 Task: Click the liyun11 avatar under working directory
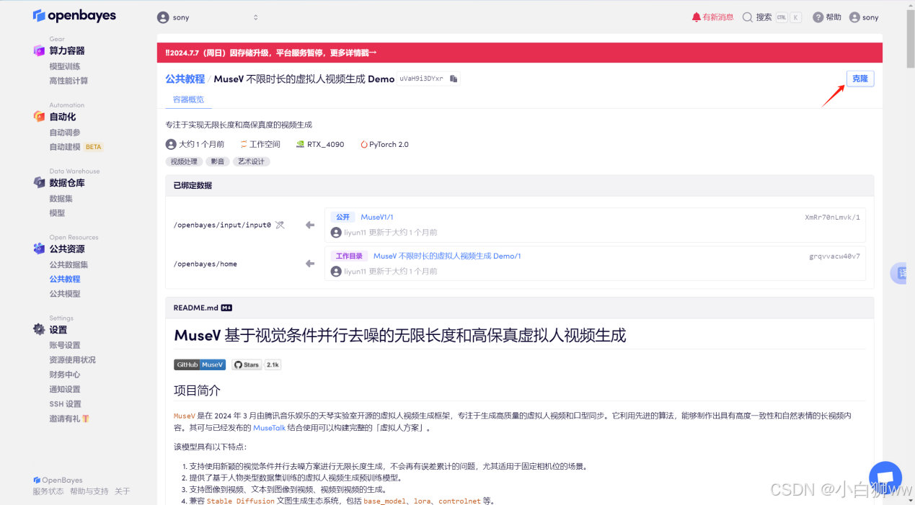point(336,272)
